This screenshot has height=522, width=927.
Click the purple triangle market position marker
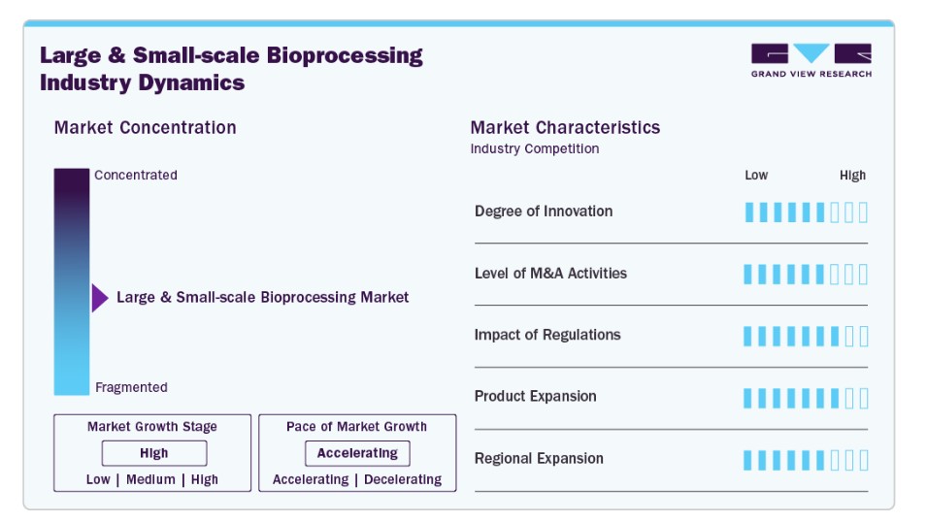(99, 298)
